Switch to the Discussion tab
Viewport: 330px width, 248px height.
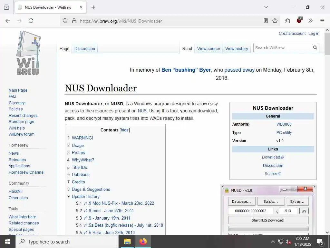85,48
